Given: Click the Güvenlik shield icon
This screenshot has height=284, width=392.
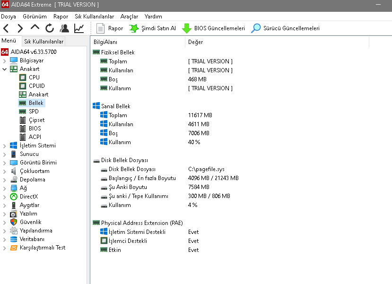Looking at the screenshot, I should coord(14,222).
